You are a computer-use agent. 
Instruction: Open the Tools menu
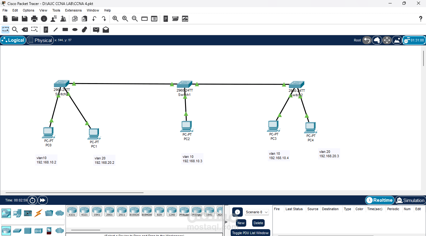[x=56, y=10]
